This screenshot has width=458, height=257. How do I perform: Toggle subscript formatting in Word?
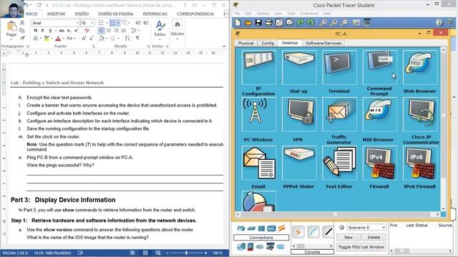coord(69,30)
